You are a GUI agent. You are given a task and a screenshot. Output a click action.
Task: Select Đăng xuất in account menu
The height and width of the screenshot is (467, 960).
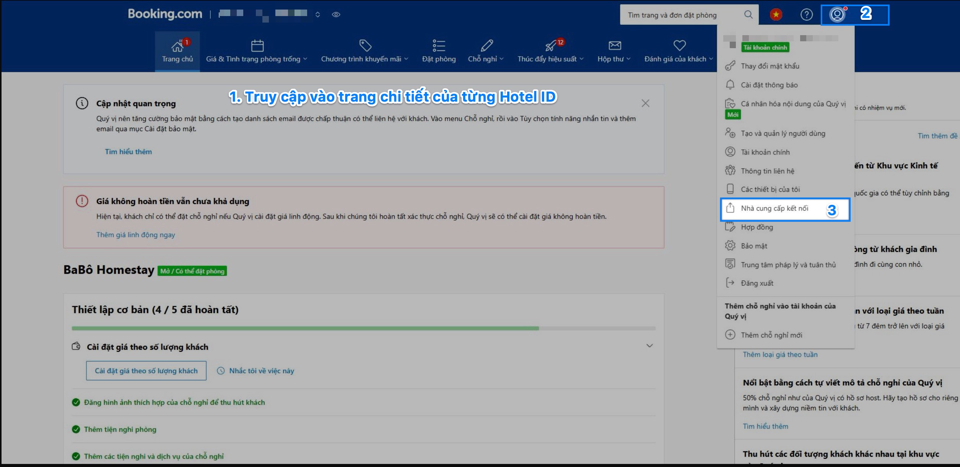click(757, 283)
